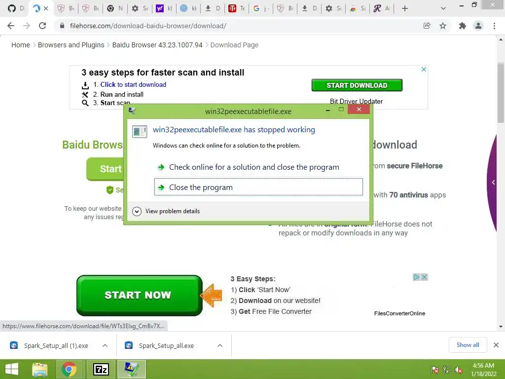Image resolution: width=505 pixels, height=379 pixels.
Task: Open Spark_Setup_all (1).exe download
Action: pos(50,345)
